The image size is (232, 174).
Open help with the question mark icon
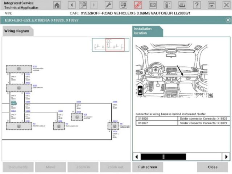(x=197, y=5)
